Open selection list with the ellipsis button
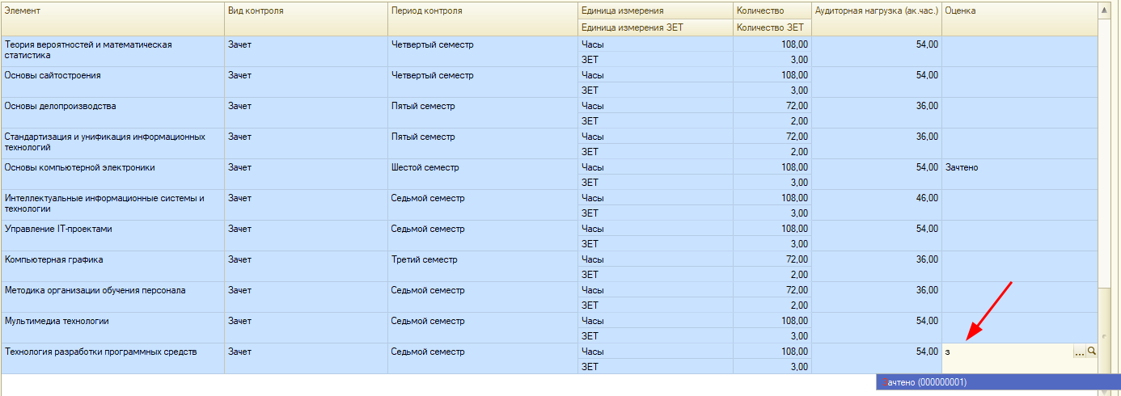1121x396 pixels. [1079, 352]
